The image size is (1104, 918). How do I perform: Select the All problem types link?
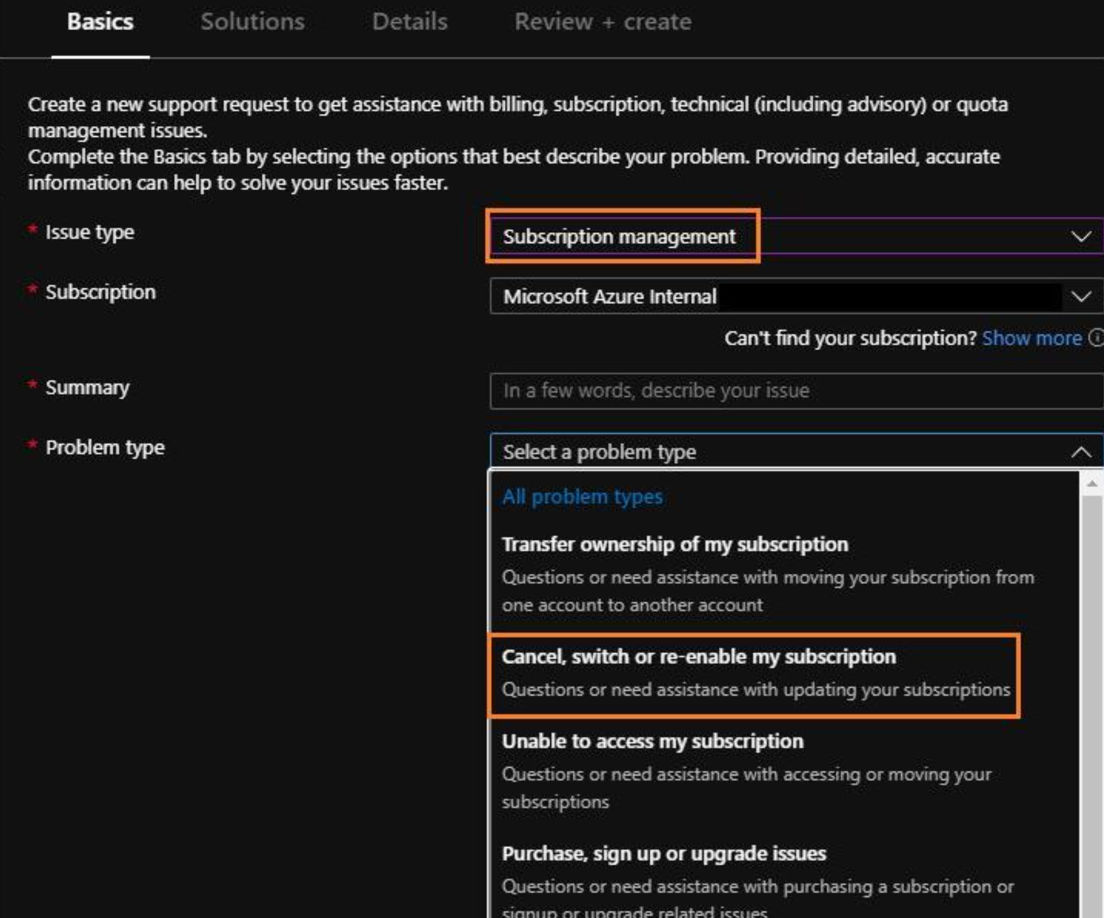pyautogui.click(x=583, y=496)
